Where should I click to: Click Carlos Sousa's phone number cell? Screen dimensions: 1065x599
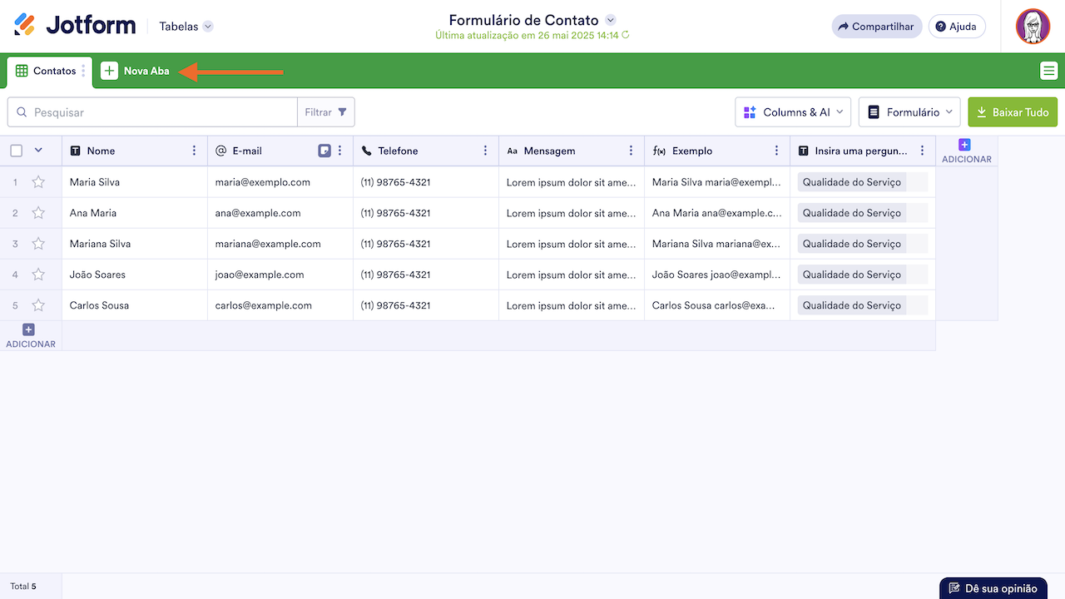tap(426, 305)
